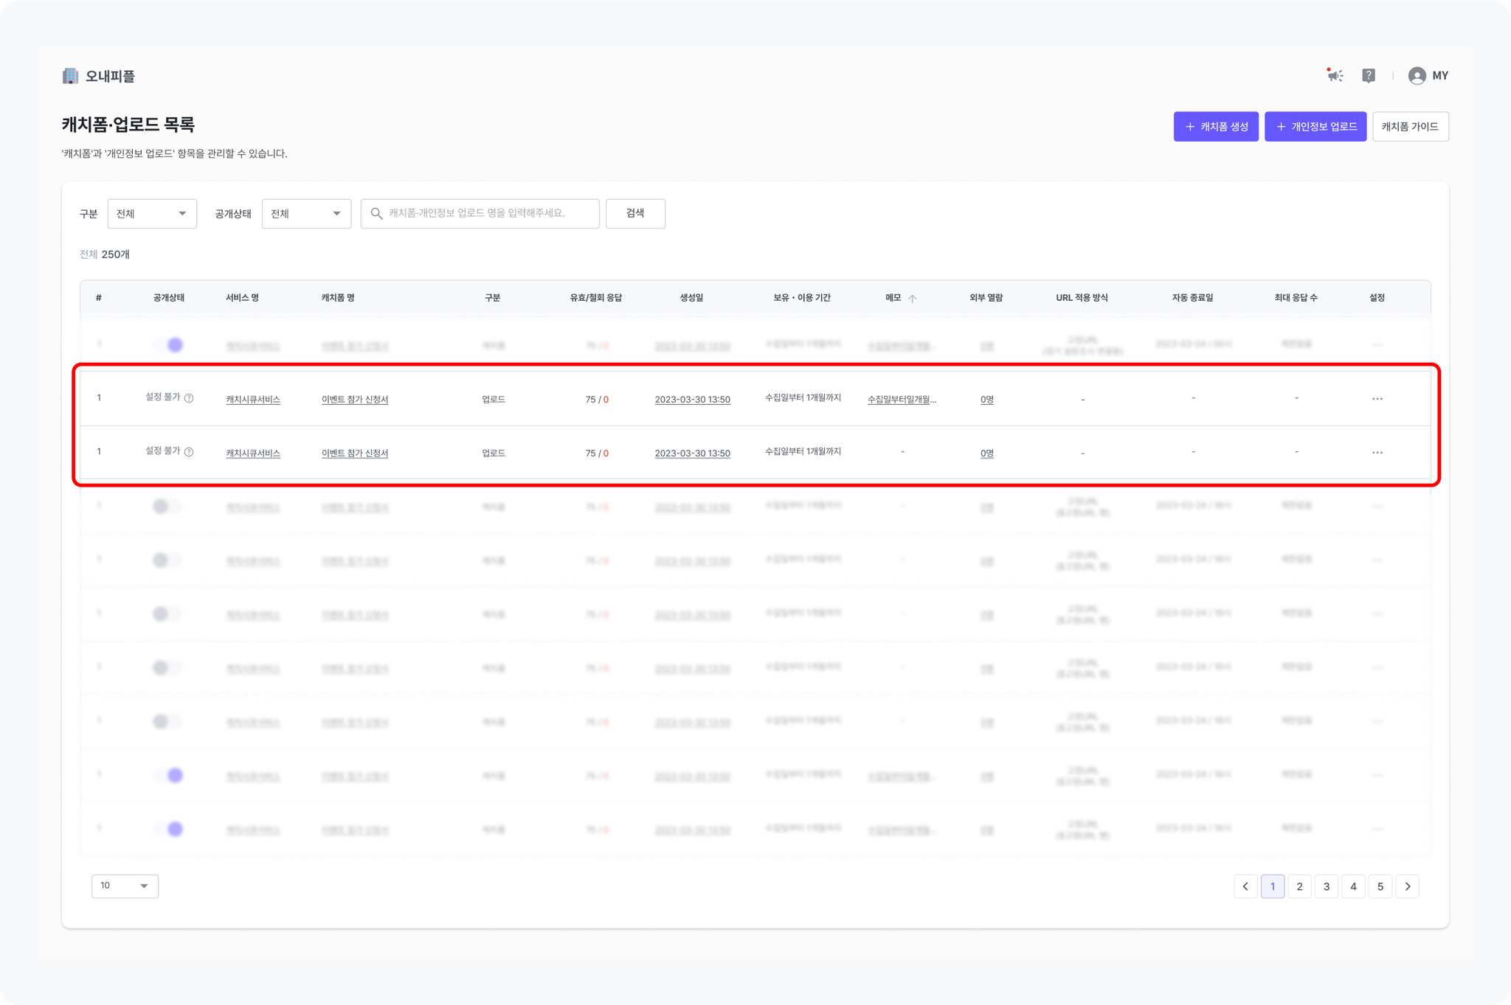Click the 생성일 column header
This screenshot has height=1005, width=1511.
(691, 298)
